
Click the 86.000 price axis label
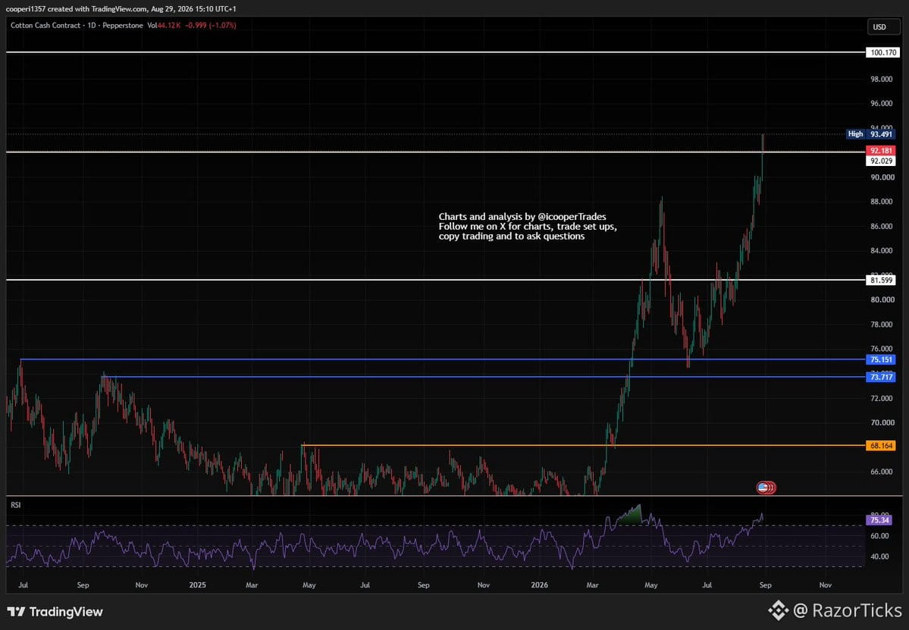(x=882, y=226)
